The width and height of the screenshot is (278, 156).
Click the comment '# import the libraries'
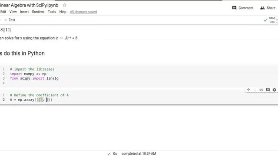32,69
